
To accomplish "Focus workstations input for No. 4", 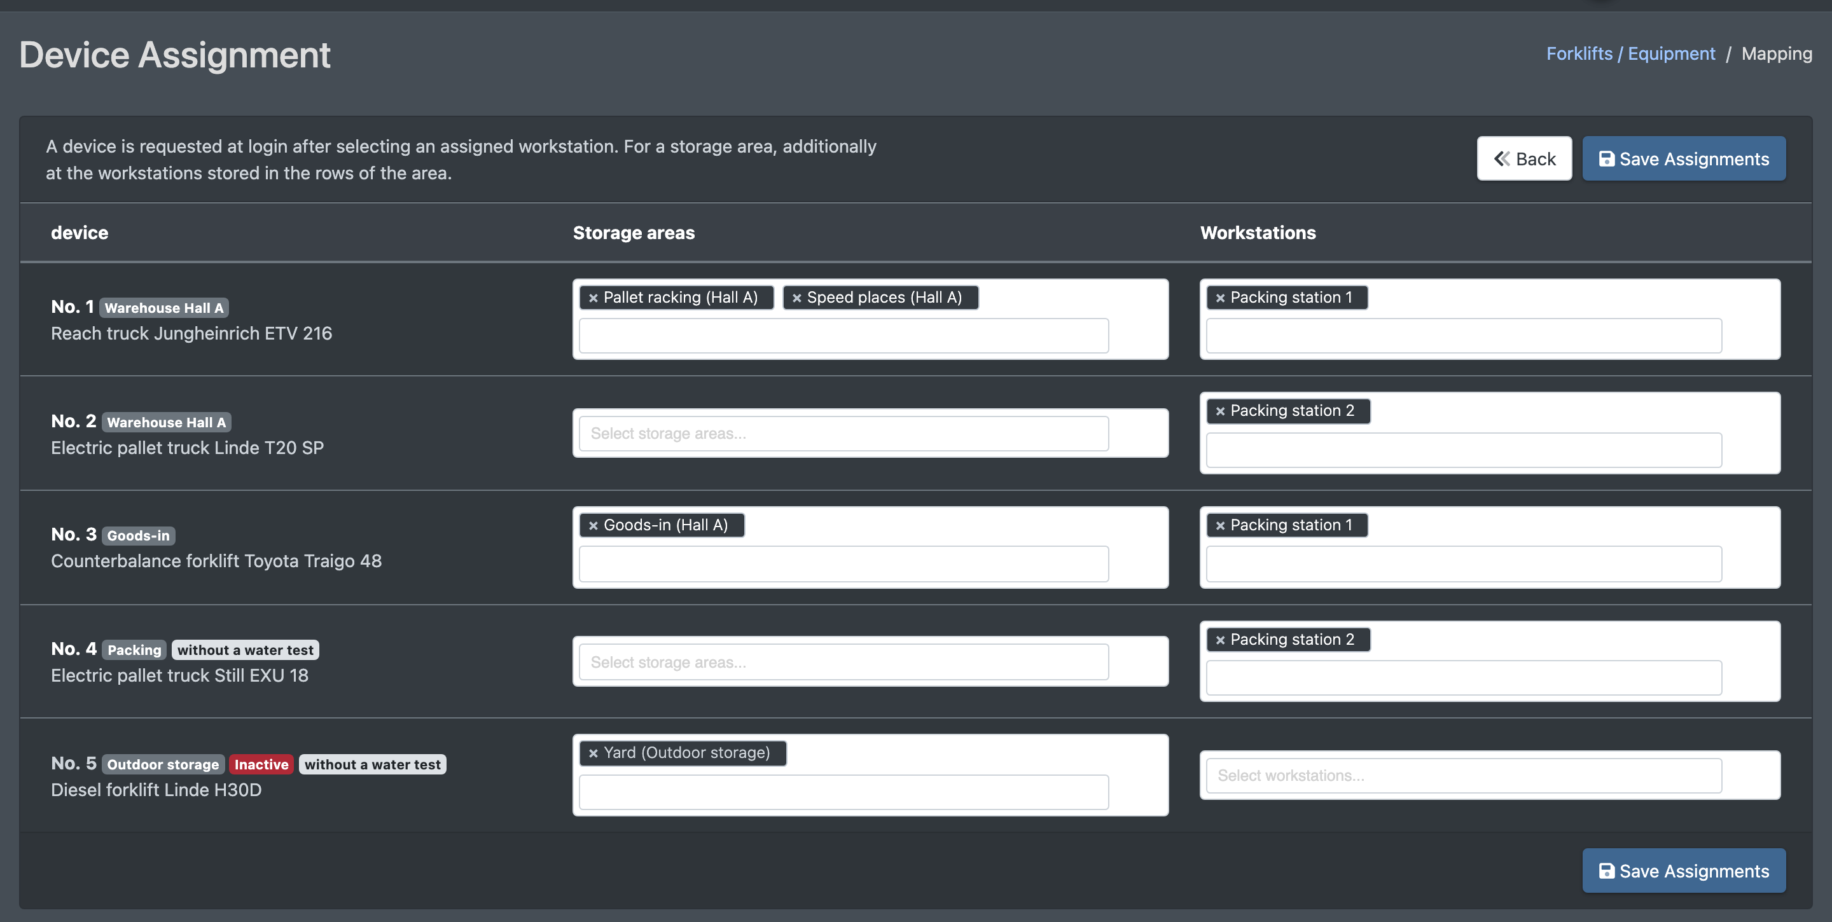I will tap(1464, 678).
